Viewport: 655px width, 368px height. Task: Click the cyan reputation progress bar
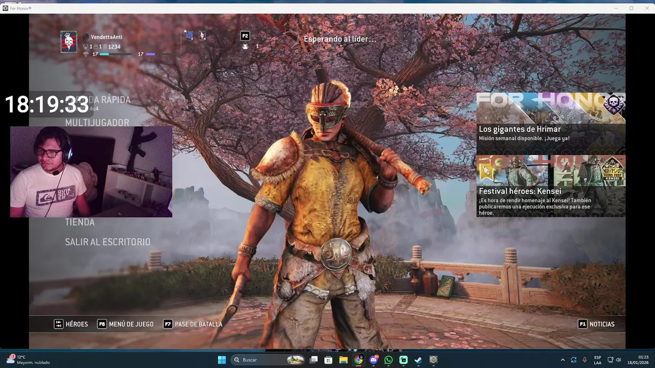pyautogui.click(x=116, y=54)
